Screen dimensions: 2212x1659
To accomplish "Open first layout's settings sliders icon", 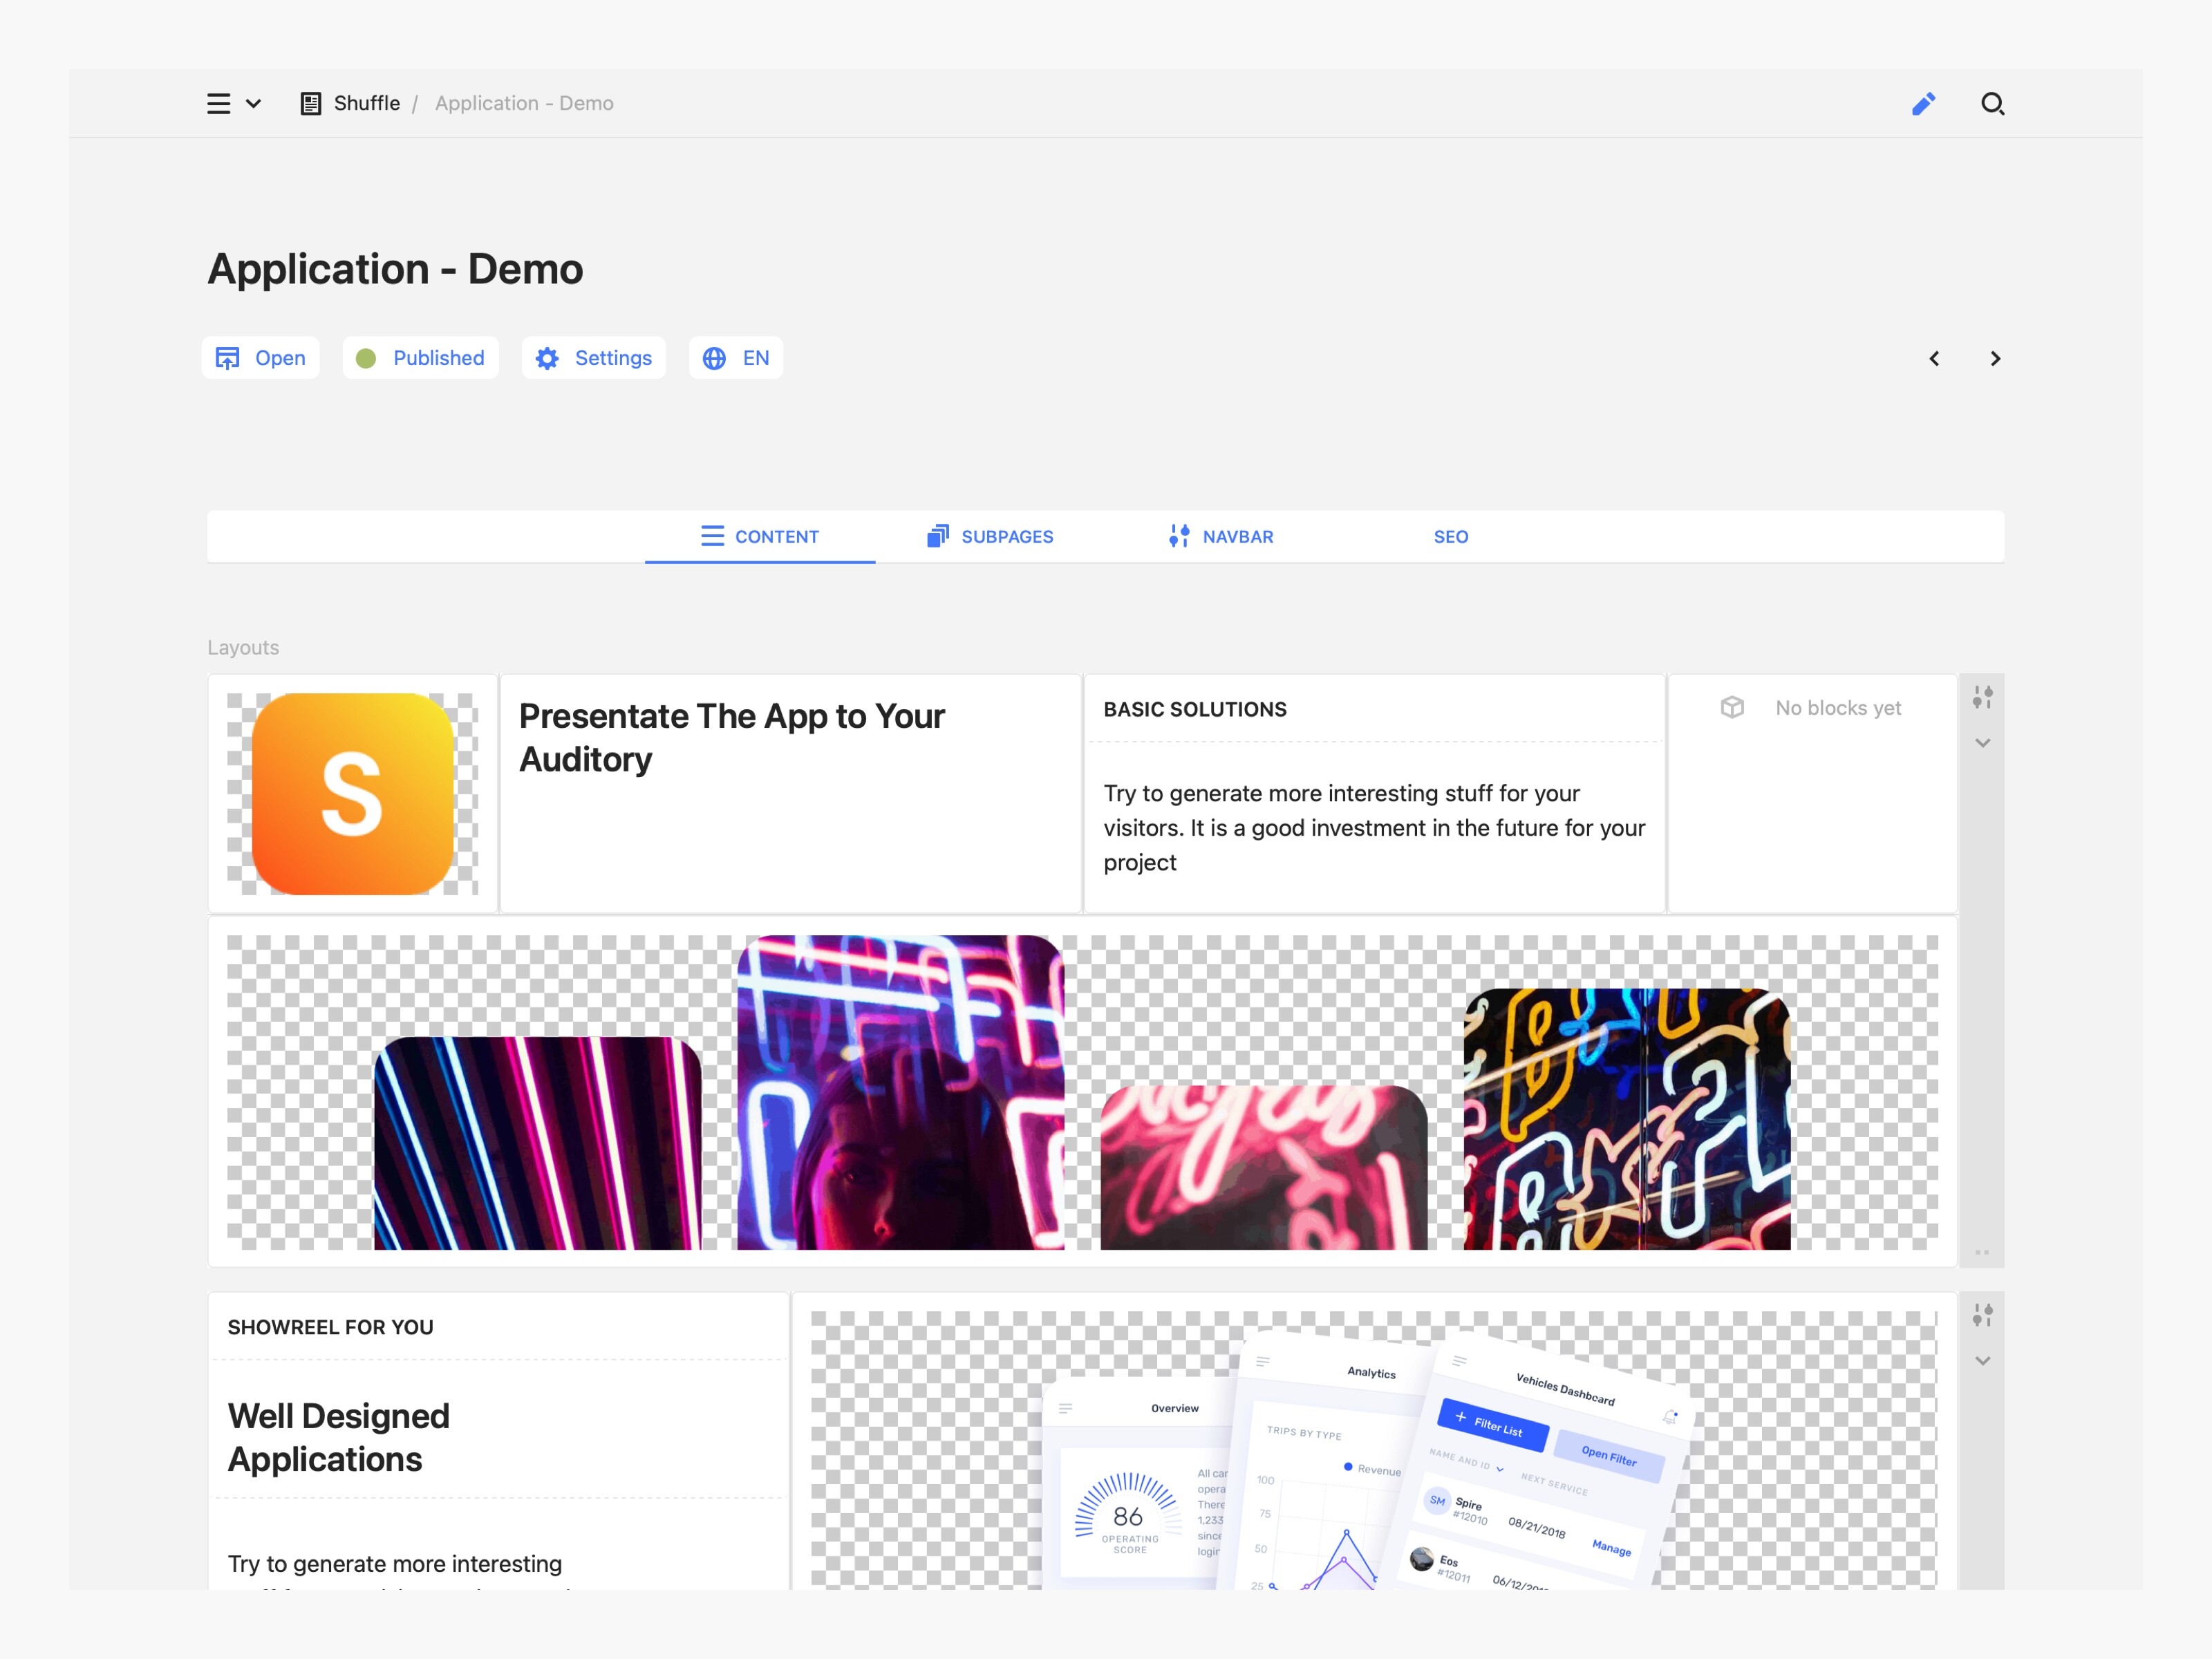I will click(1982, 697).
